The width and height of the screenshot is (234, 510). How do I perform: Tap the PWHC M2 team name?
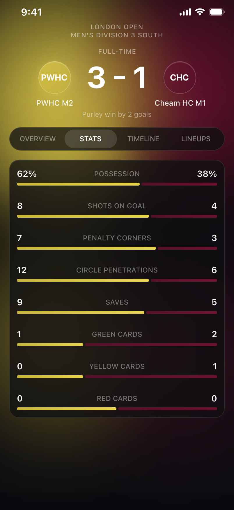tap(55, 103)
